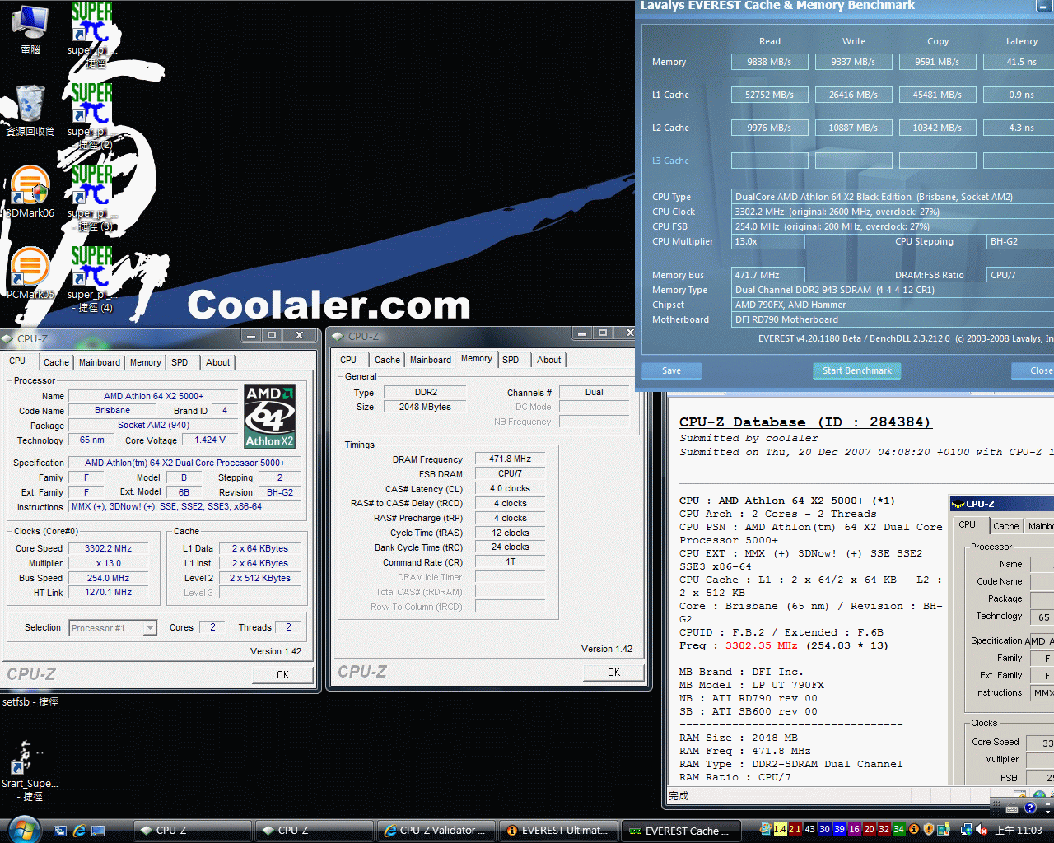The height and width of the screenshot is (843, 1054).
Task: Click the Cache tab in validator CPU-Z image
Action: click(x=1005, y=526)
